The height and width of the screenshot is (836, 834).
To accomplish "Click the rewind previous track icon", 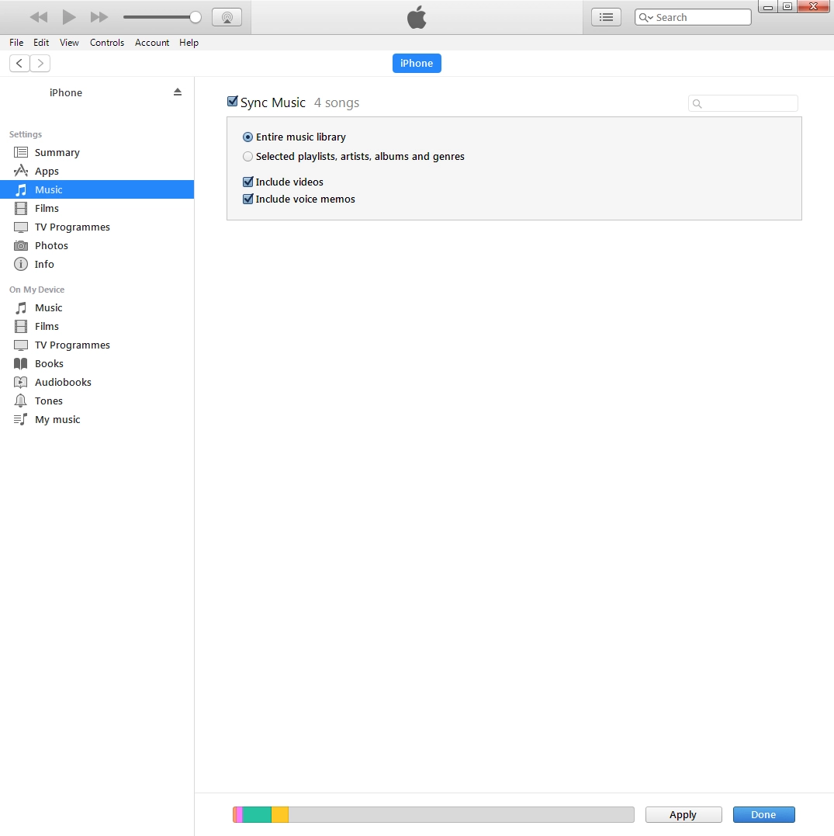I will click(x=38, y=17).
